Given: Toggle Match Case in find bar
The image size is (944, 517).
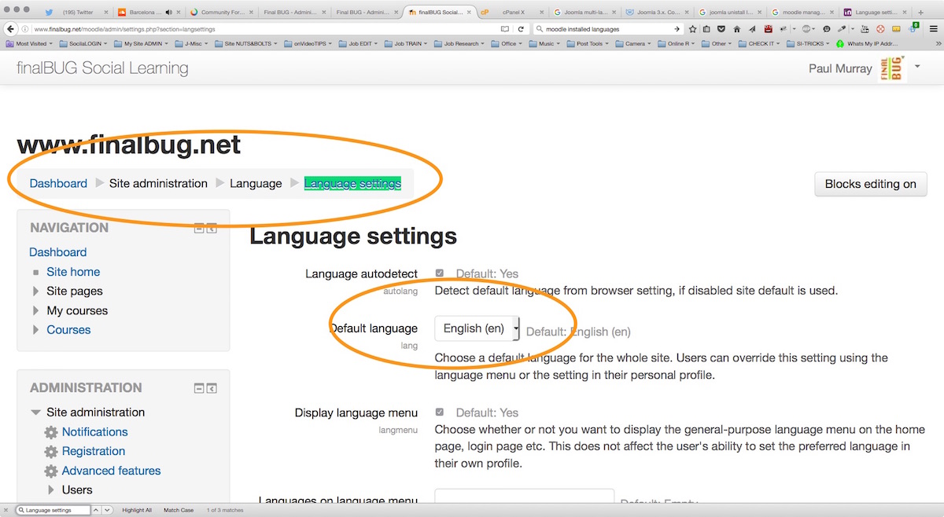Looking at the screenshot, I should 178,510.
